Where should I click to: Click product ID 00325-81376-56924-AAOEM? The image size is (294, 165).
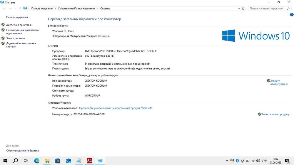coord(89,114)
